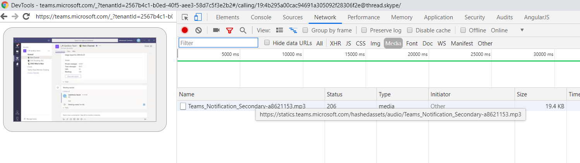
Task: Open the Memory tab
Action: [x=402, y=17]
